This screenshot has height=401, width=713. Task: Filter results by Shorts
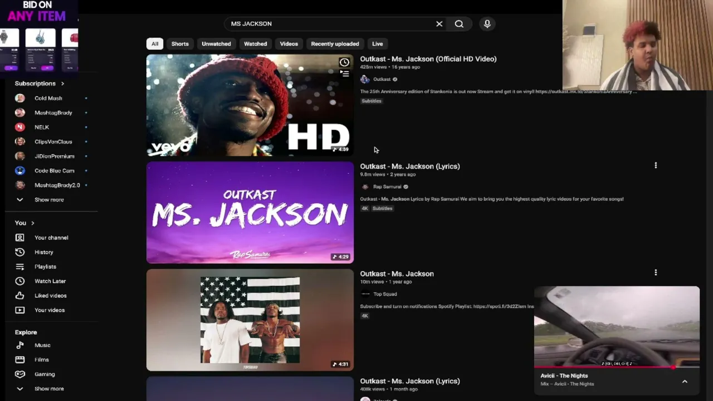[x=180, y=44]
